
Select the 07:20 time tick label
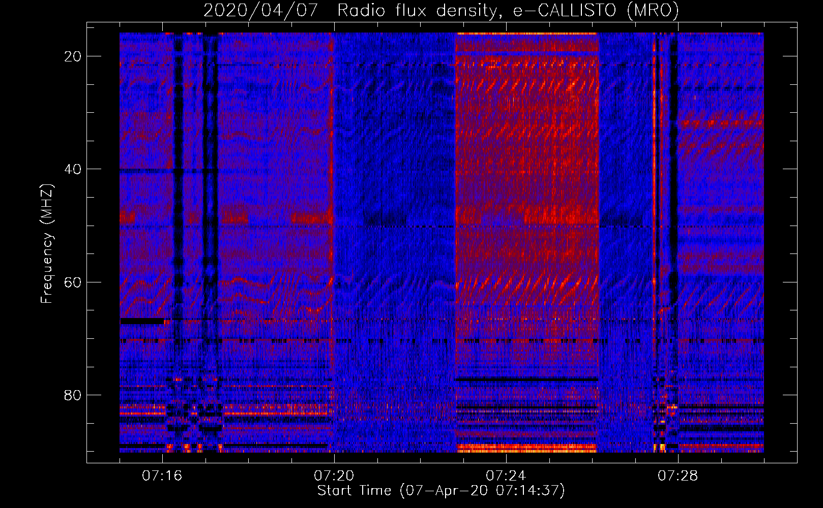point(334,476)
